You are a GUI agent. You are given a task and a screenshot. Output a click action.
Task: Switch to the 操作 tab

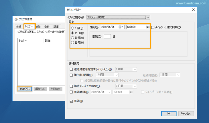click(39, 27)
